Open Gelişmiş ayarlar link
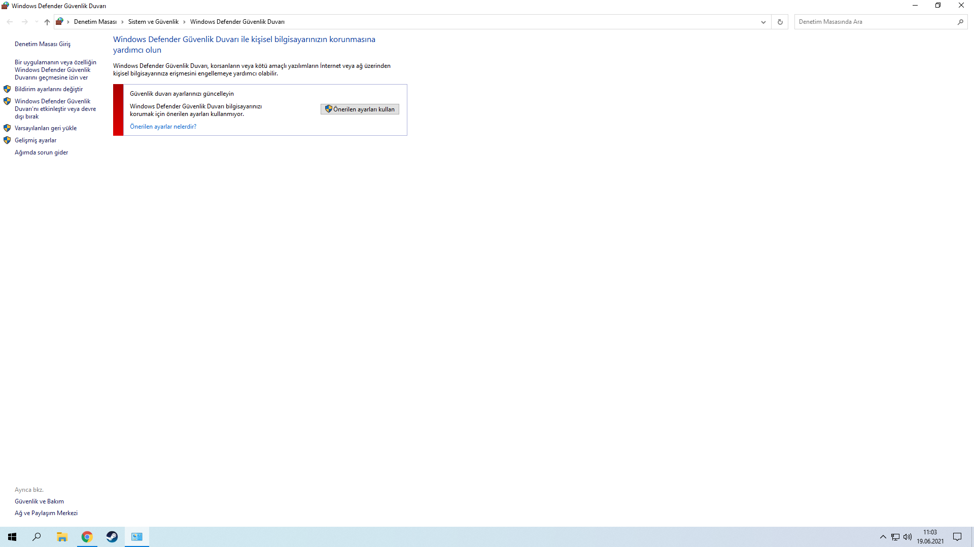This screenshot has width=974, height=547. pyautogui.click(x=36, y=140)
